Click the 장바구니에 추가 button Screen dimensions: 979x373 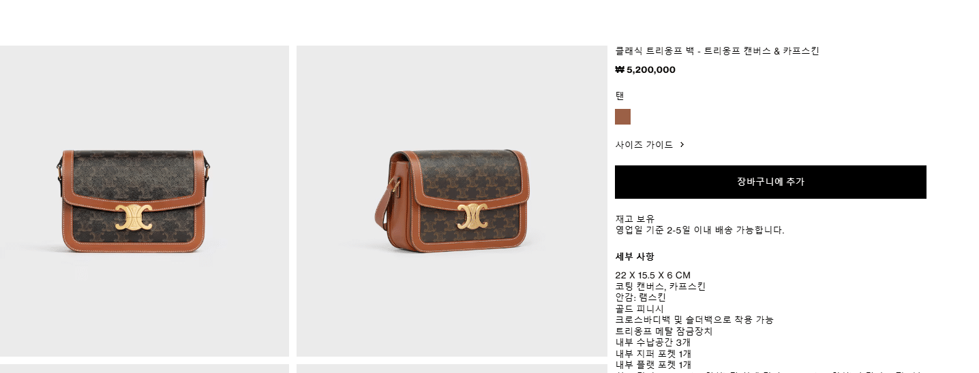[x=770, y=182]
